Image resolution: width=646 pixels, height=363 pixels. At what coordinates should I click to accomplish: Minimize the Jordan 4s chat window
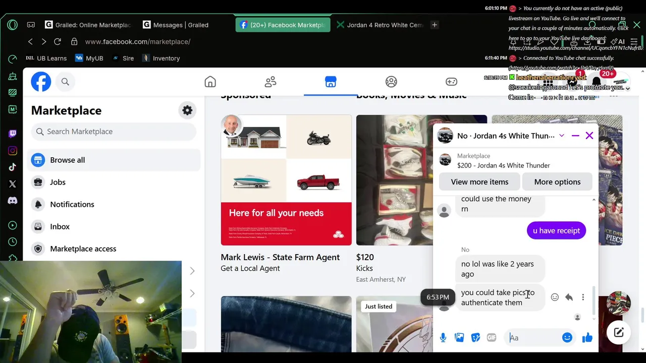click(575, 136)
